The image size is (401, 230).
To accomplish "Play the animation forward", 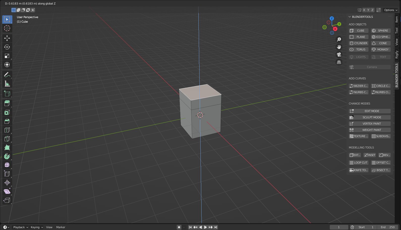I will [x=206, y=227].
